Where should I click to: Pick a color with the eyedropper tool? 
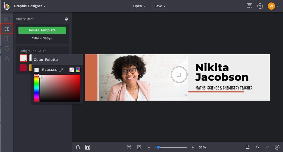click(61, 70)
